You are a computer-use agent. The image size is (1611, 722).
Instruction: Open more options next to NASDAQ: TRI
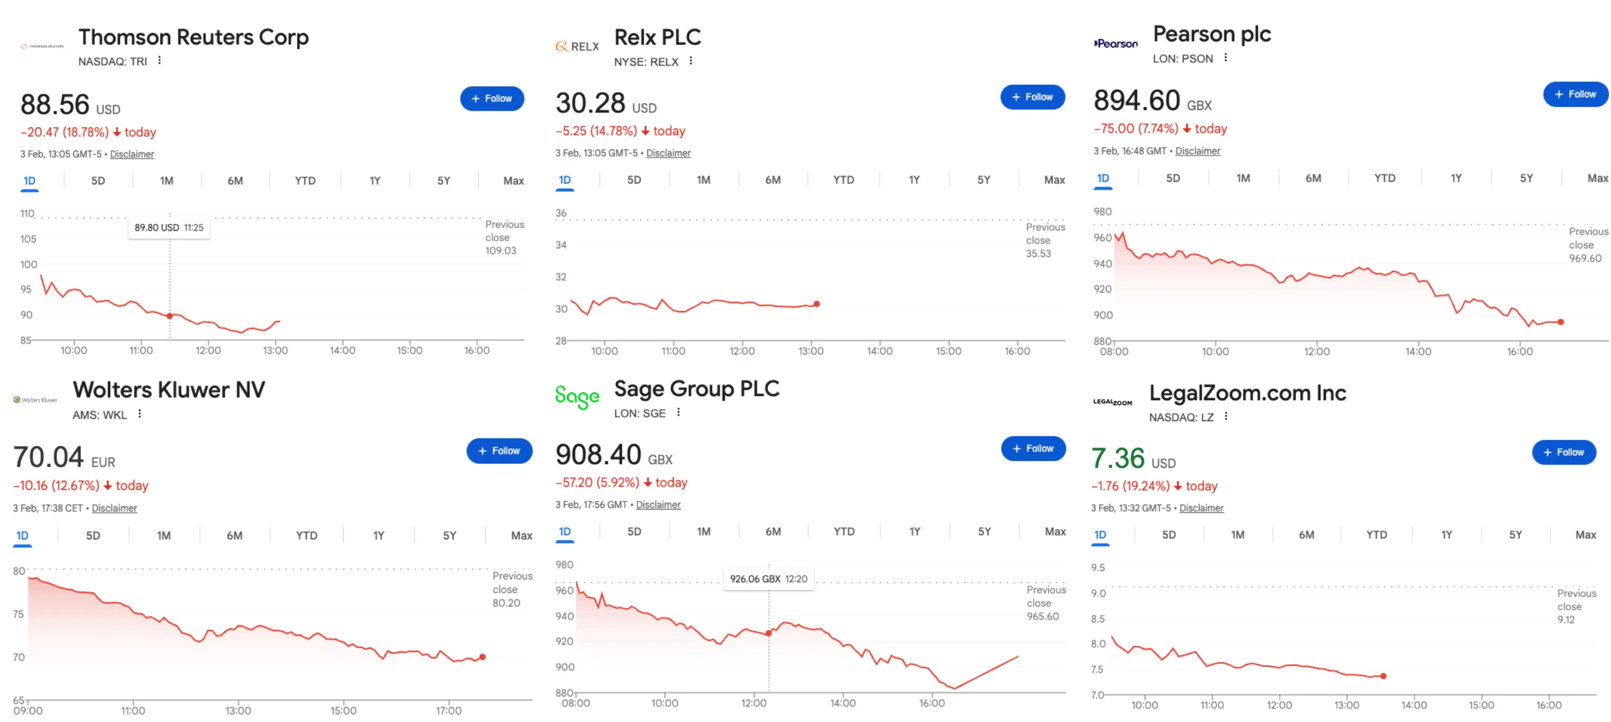pyautogui.click(x=159, y=61)
